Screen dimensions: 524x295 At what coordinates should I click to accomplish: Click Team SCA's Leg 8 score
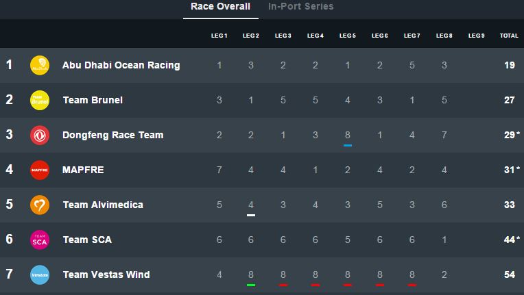[444, 240]
